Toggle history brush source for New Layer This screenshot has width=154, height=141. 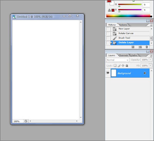(x=108, y=29)
